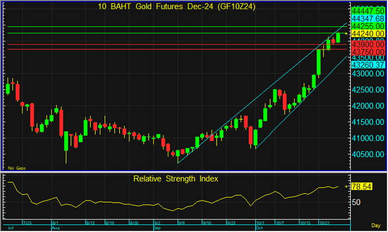The width and height of the screenshot is (388, 232).
Task: Click the 43750.00 red support label
Action: click(x=368, y=51)
